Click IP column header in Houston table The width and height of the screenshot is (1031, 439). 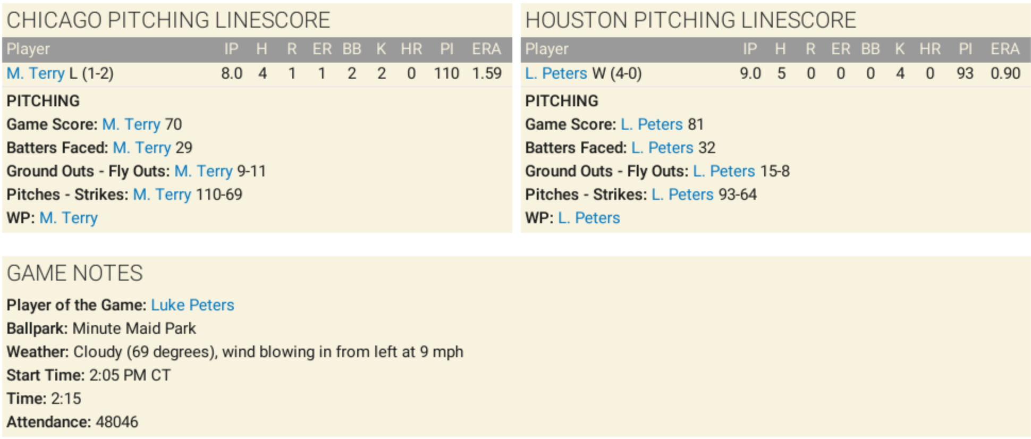750,49
